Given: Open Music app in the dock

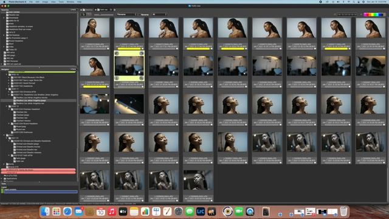Looking at the screenshot, I should click(x=112, y=212).
